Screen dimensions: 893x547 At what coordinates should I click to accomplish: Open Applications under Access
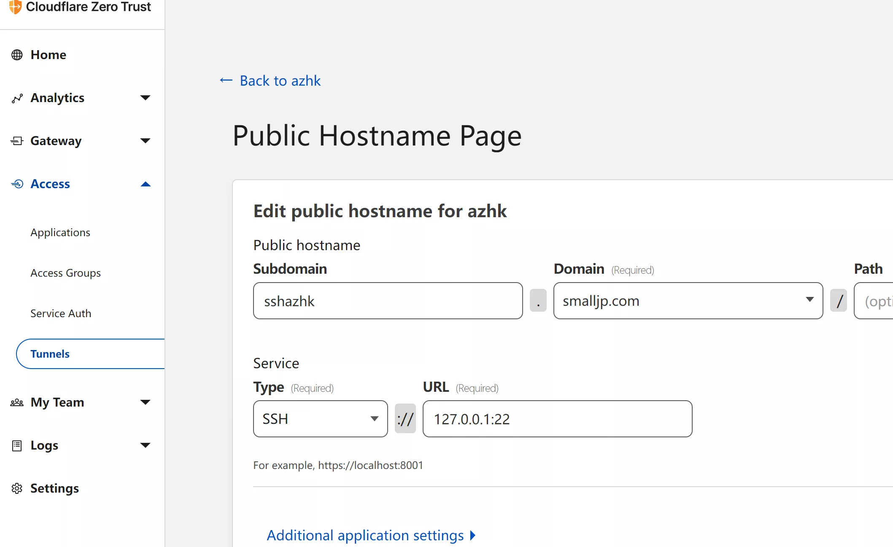click(x=60, y=232)
